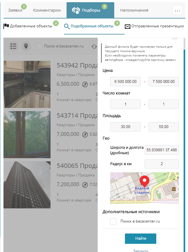Click the magnifier icon for matched objects
188x252 pixels.
(x=67, y=26)
